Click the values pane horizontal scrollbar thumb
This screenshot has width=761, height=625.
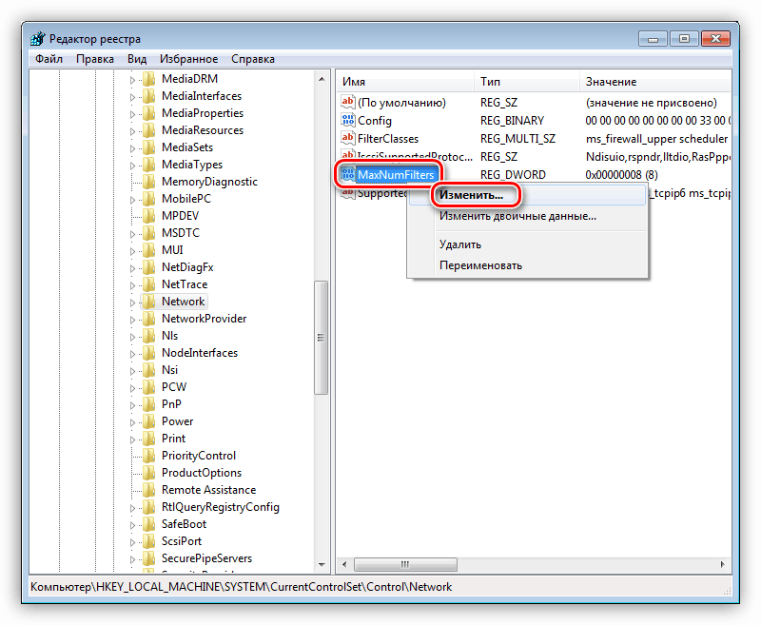(405, 564)
